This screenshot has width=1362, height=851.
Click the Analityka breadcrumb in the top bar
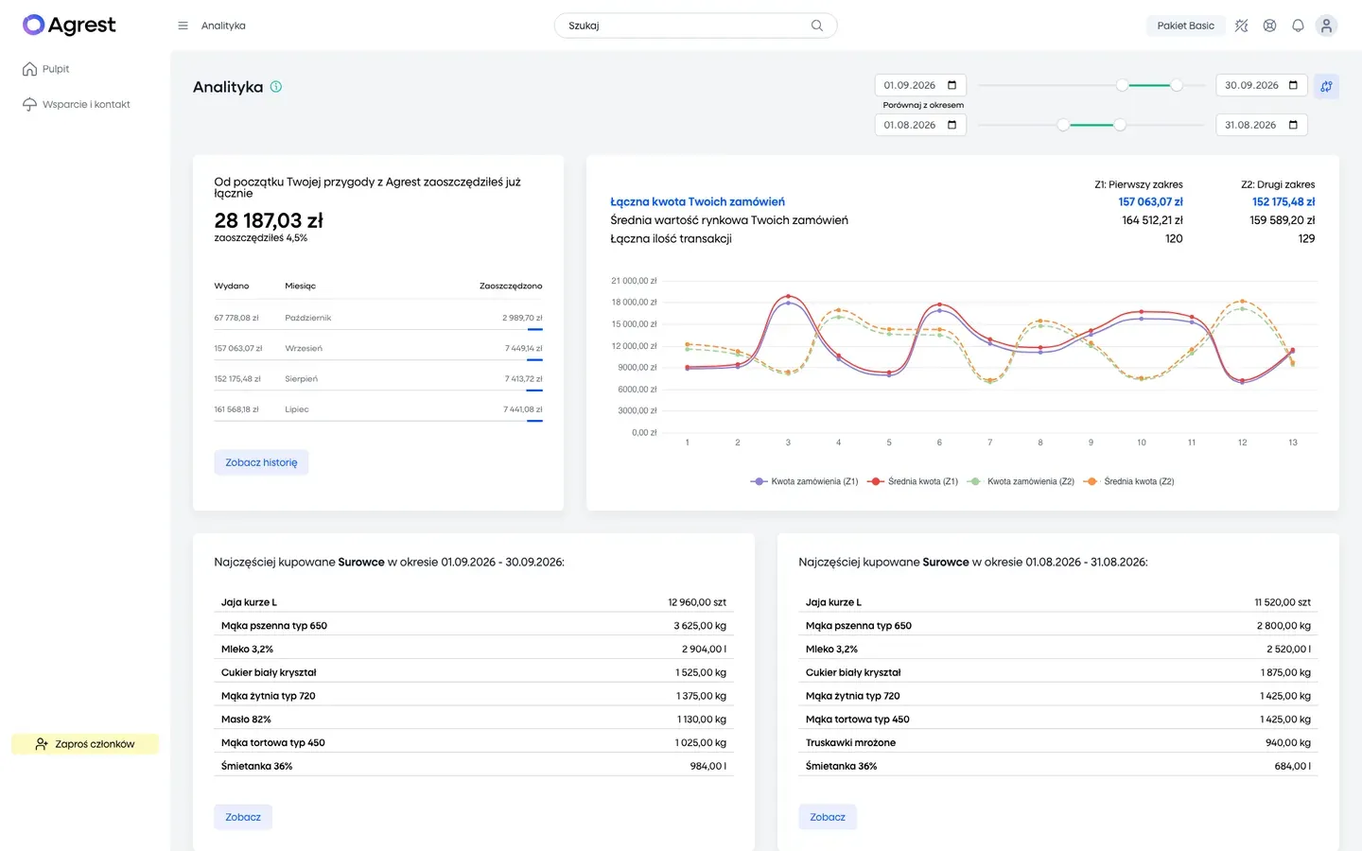223,26
